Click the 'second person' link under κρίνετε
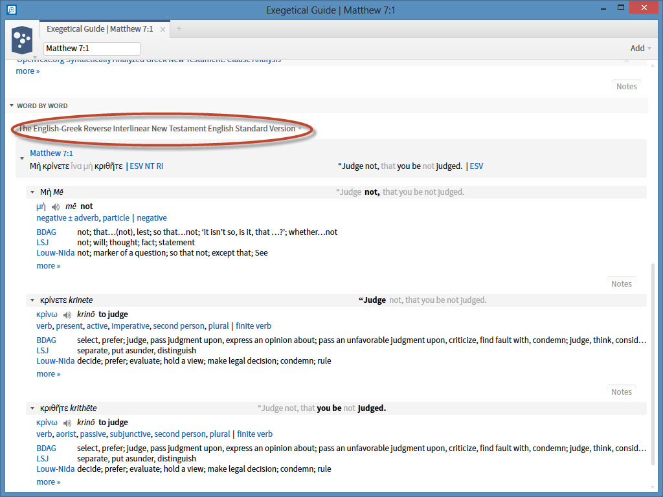663x497 pixels. 179,326
